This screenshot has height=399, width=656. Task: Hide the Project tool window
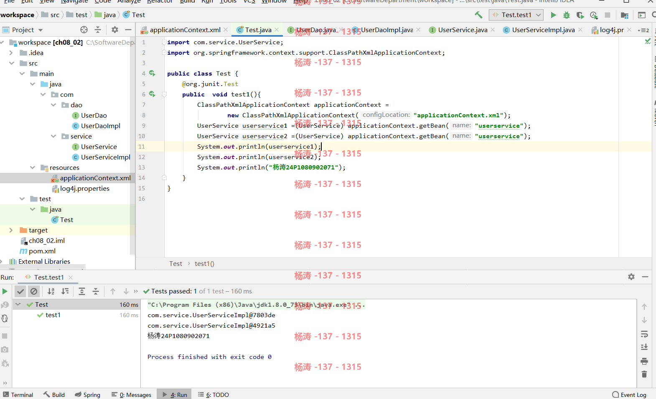tap(128, 30)
